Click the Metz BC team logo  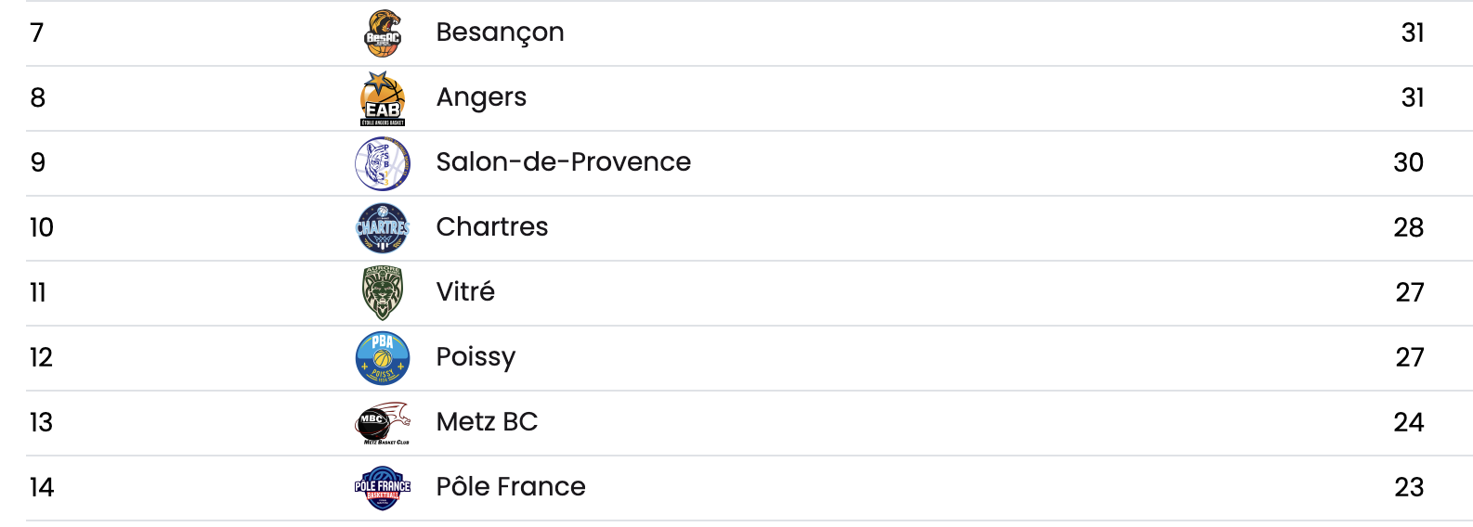pyautogui.click(x=383, y=423)
